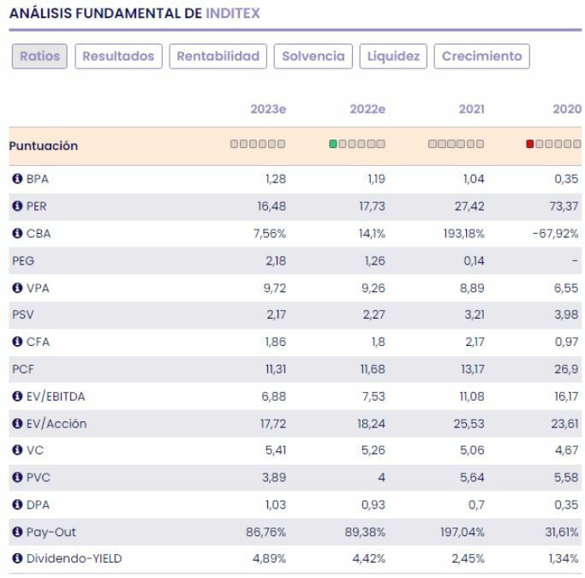Go to the Liquidez tab

[393, 57]
